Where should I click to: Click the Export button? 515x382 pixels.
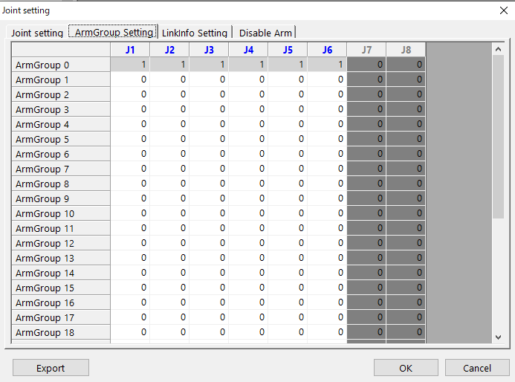click(51, 368)
